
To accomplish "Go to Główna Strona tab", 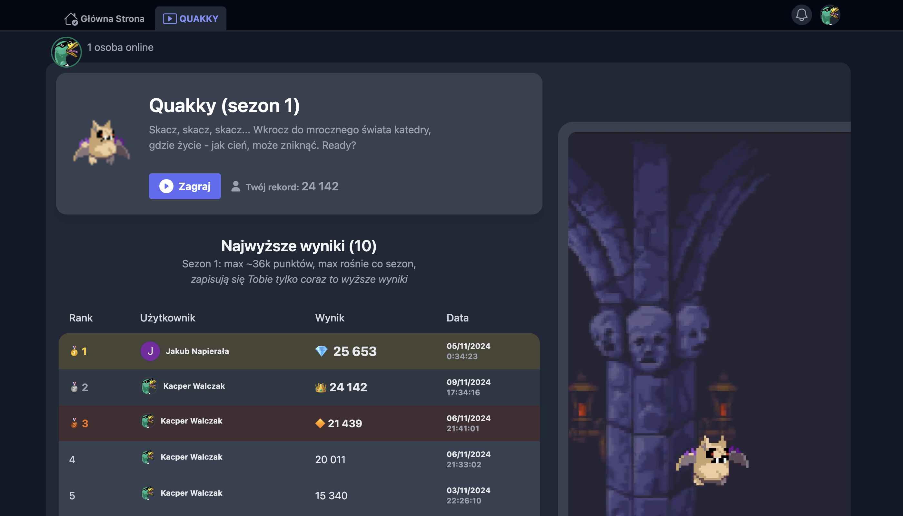I will tap(105, 18).
